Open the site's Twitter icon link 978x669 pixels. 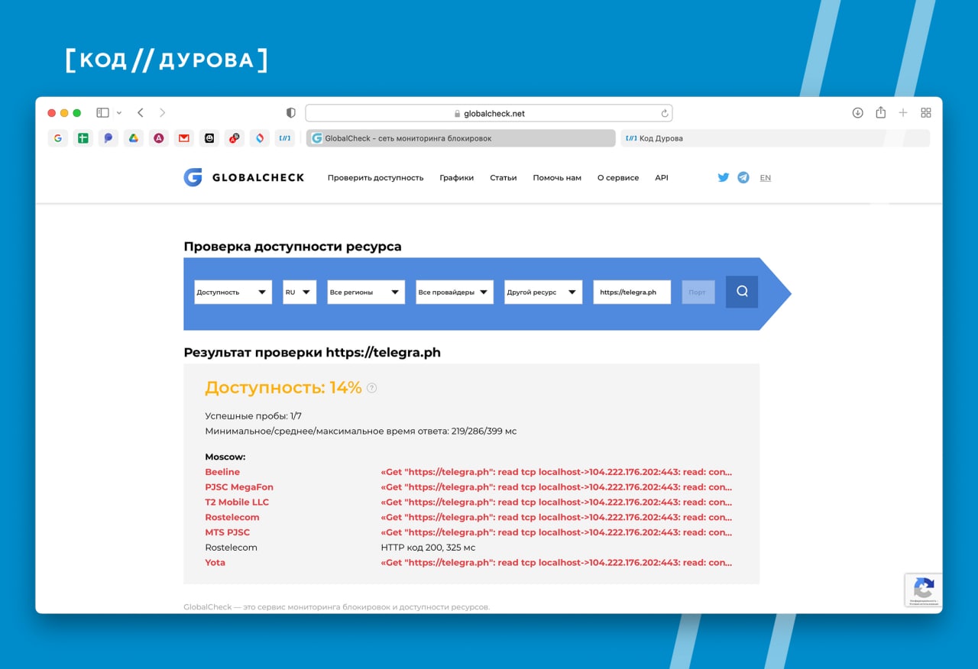point(724,177)
